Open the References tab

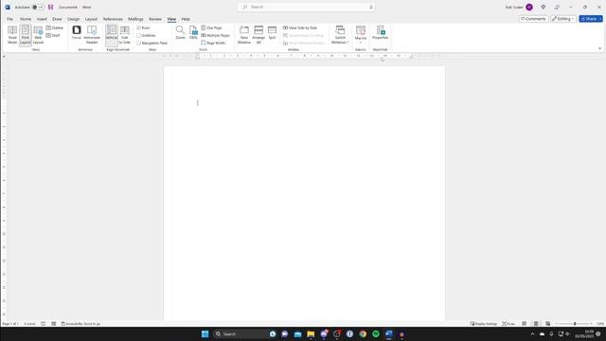(x=113, y=19)
